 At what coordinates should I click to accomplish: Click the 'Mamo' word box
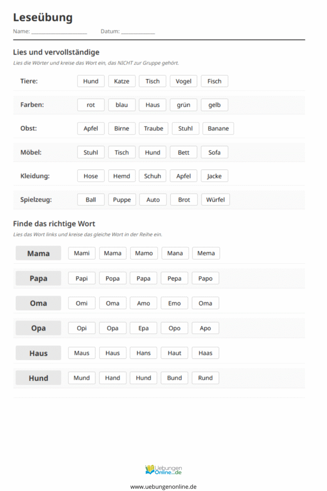coord(144,253)
